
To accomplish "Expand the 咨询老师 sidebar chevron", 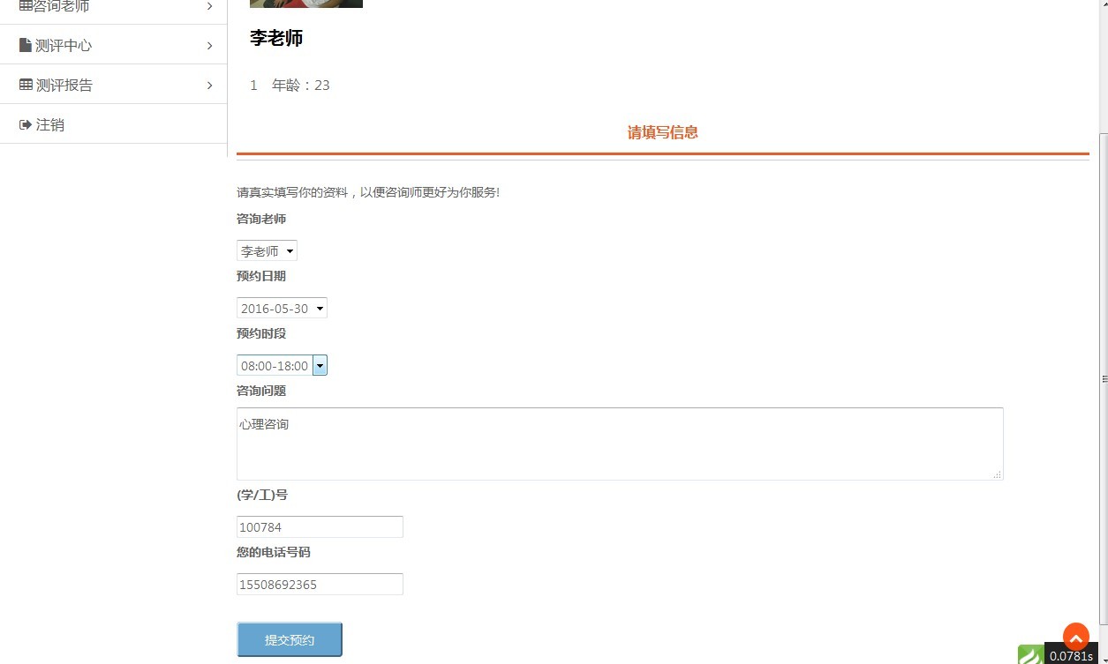I will (x=209, y=6).
